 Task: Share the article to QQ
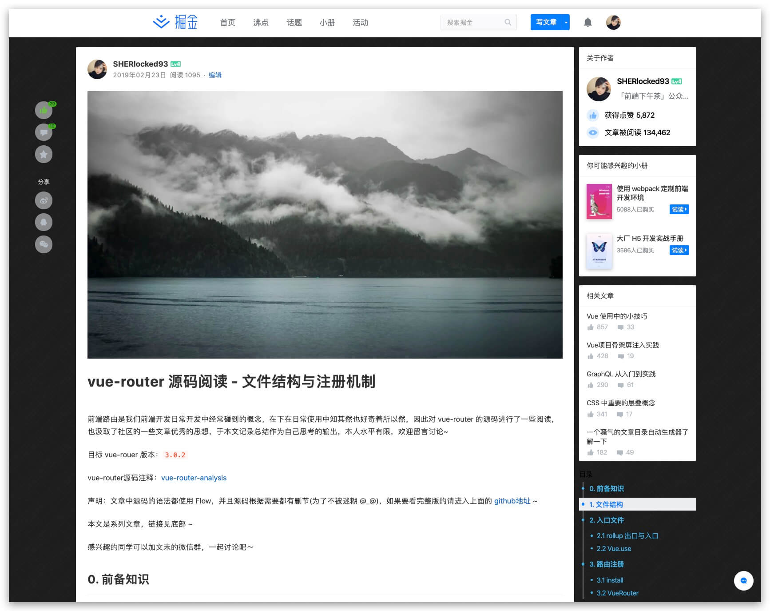pyautogui.click(x=43, y=222)
